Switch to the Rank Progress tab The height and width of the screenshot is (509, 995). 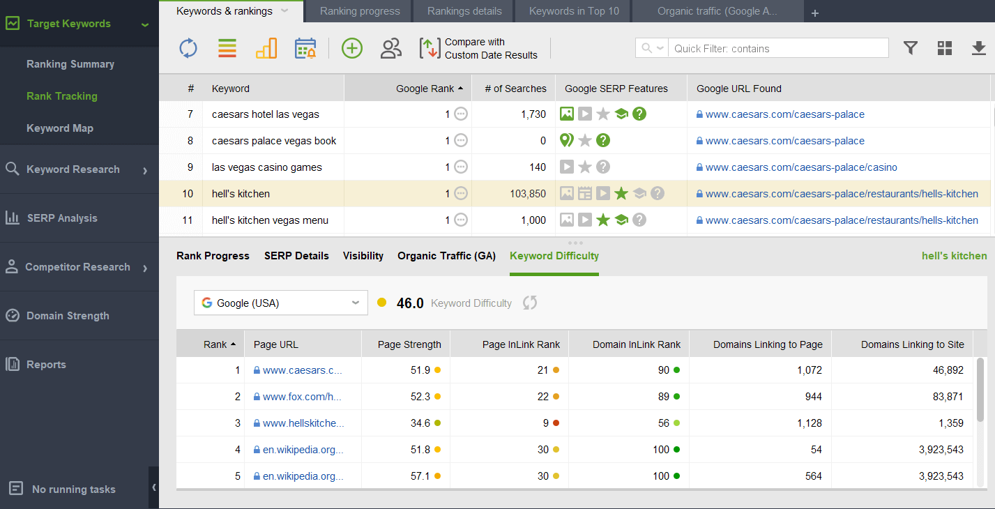213,256
